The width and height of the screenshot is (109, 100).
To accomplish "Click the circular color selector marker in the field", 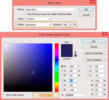I will pyautogui.click(x=33, y=73).
